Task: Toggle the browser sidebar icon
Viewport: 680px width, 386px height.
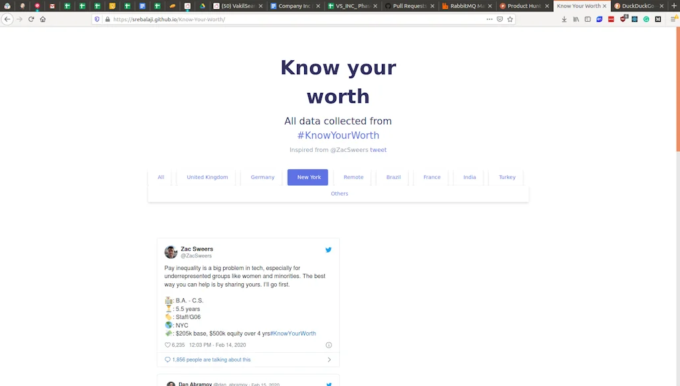Action: (587, 19)
